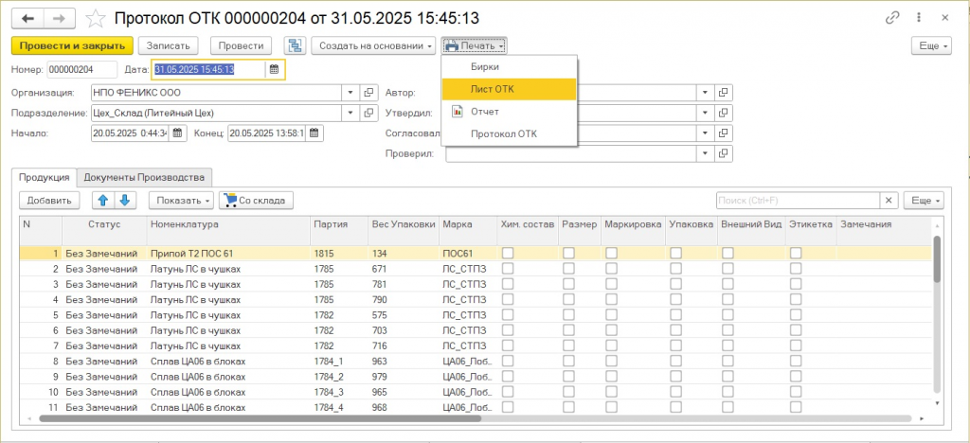Viewport: 970px width, 443px height.
Task: Click Записать button
Action: click(168, 45)
